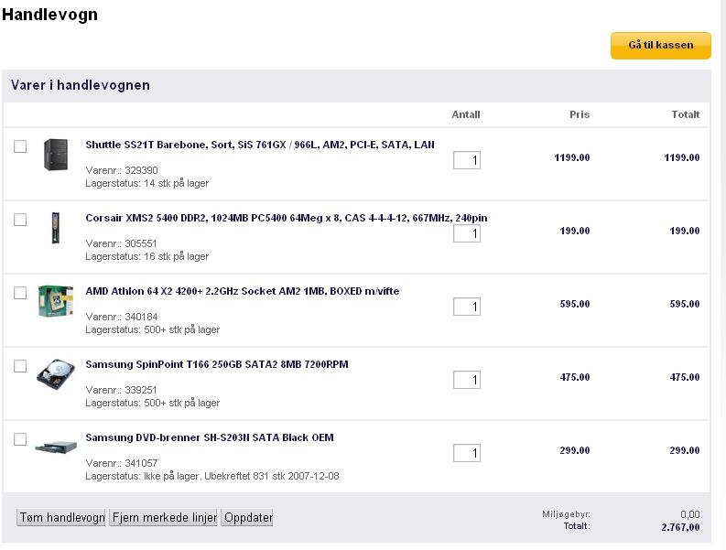Viewport: 726px width, 550px height.
Task: Open the Samsung SpinPoint T166 250GB link
Action: pos(217,364)
